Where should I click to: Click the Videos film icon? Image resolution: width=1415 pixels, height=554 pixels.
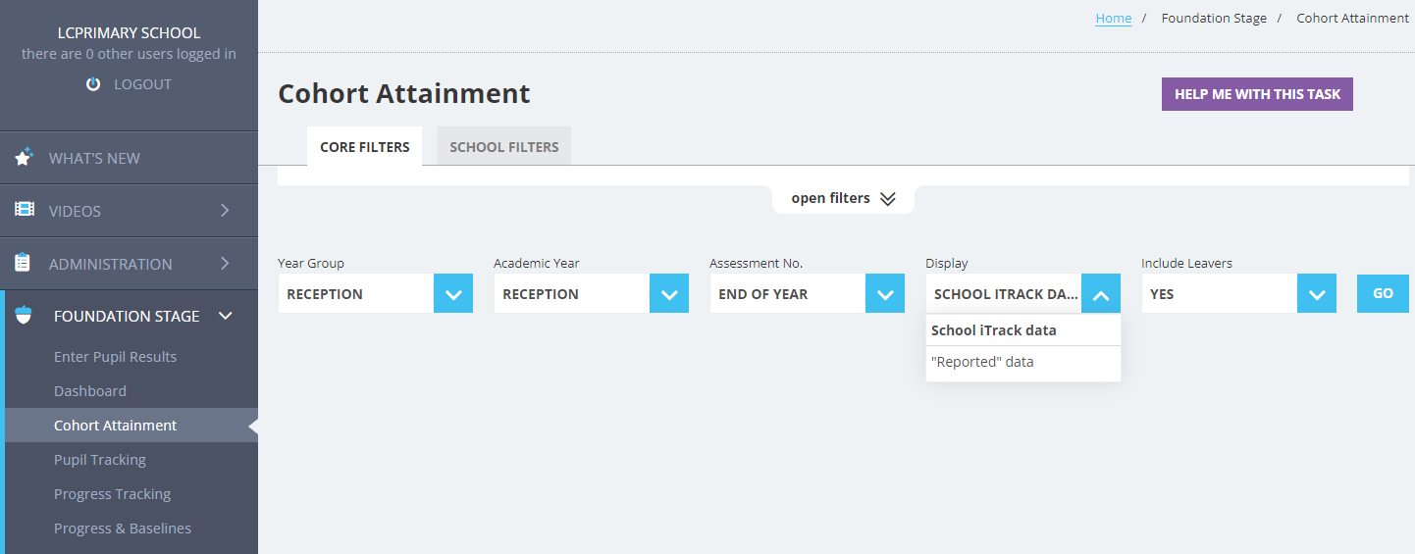(25, 210)
